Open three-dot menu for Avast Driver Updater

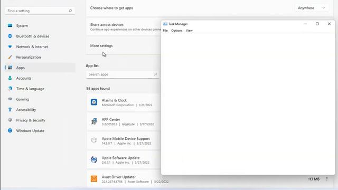point(327,179)
